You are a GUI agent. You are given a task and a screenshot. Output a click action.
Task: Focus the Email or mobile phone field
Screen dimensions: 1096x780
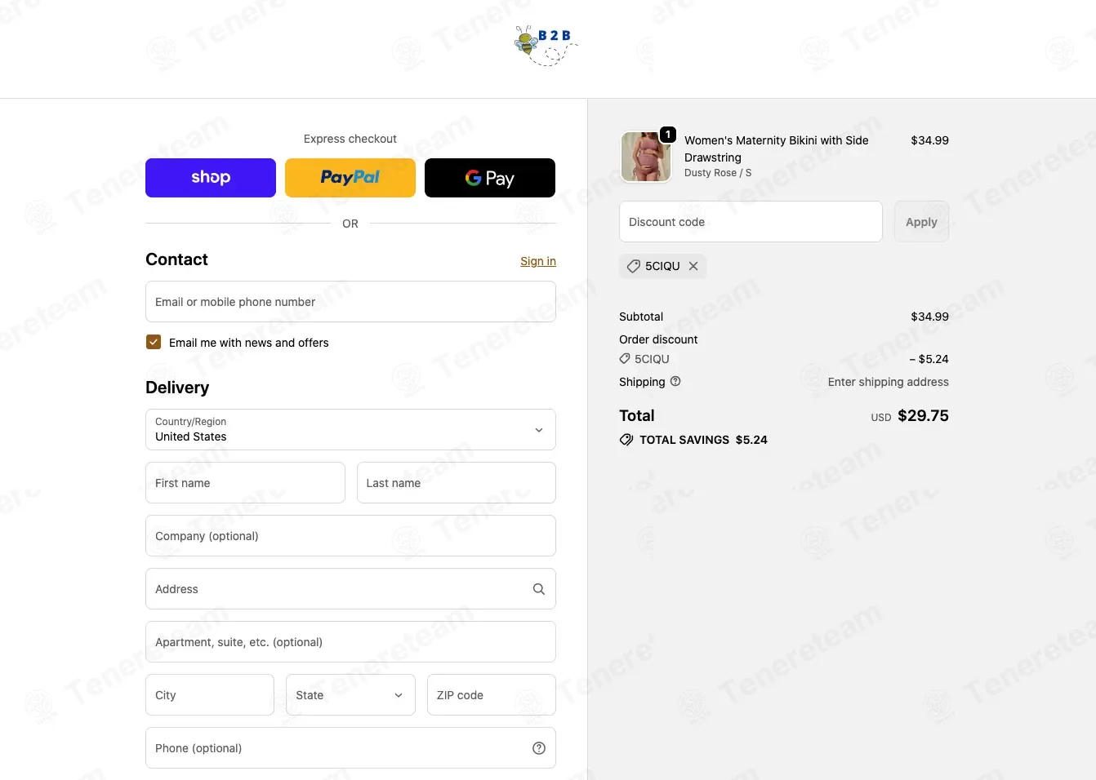click(x=350, y=302)
